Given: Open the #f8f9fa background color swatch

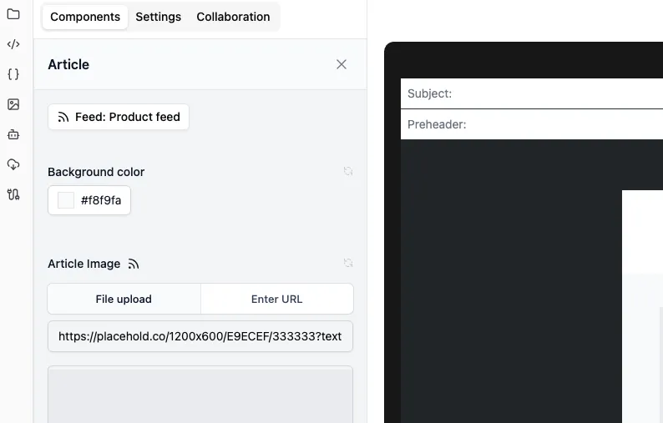Looking at the screenshot, I should [89, 200].
